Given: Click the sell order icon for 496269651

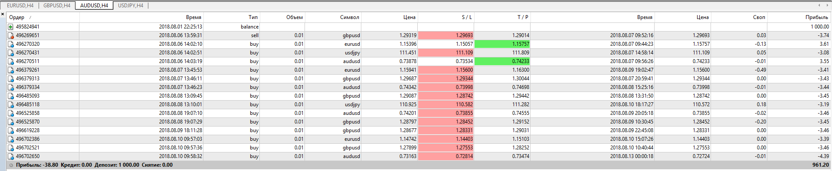Looking at the screenshot, I should coord(10,35).
